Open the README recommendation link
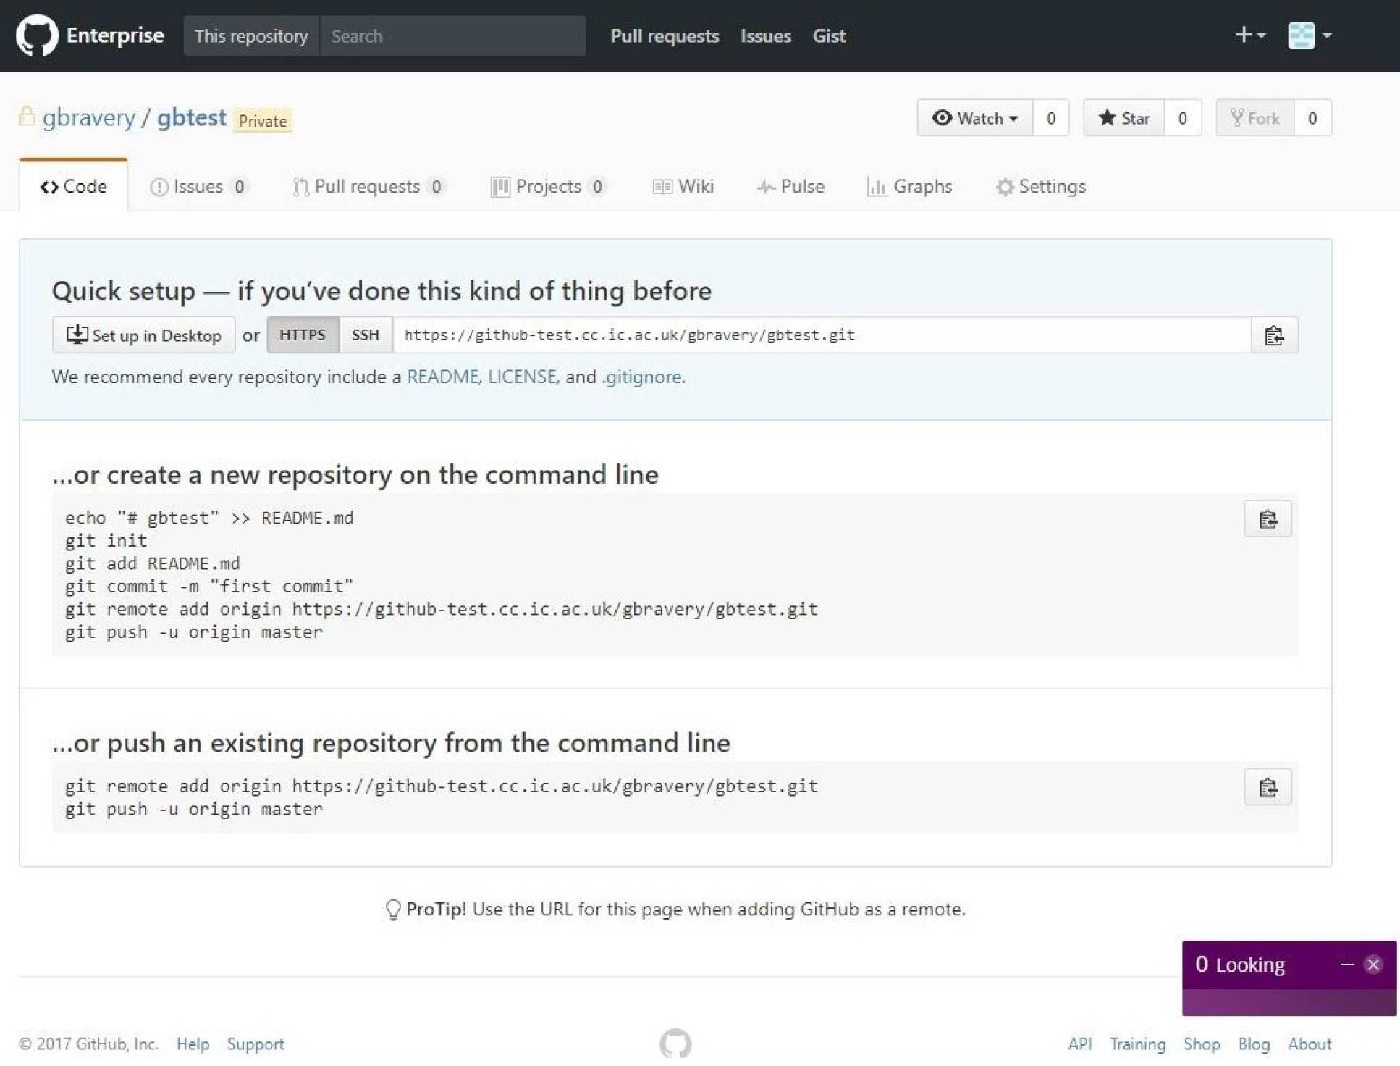 442,377
